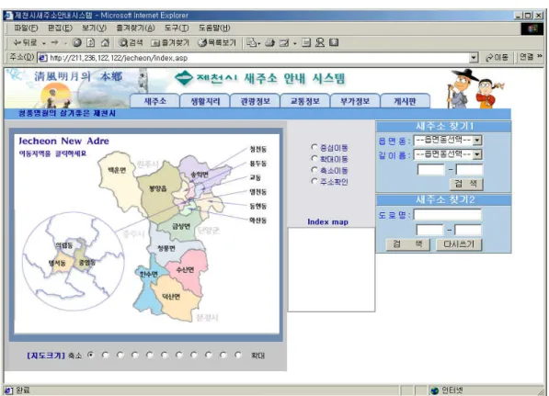
Task: Switch to the 생활지리 tab
Action: [205, 101]
